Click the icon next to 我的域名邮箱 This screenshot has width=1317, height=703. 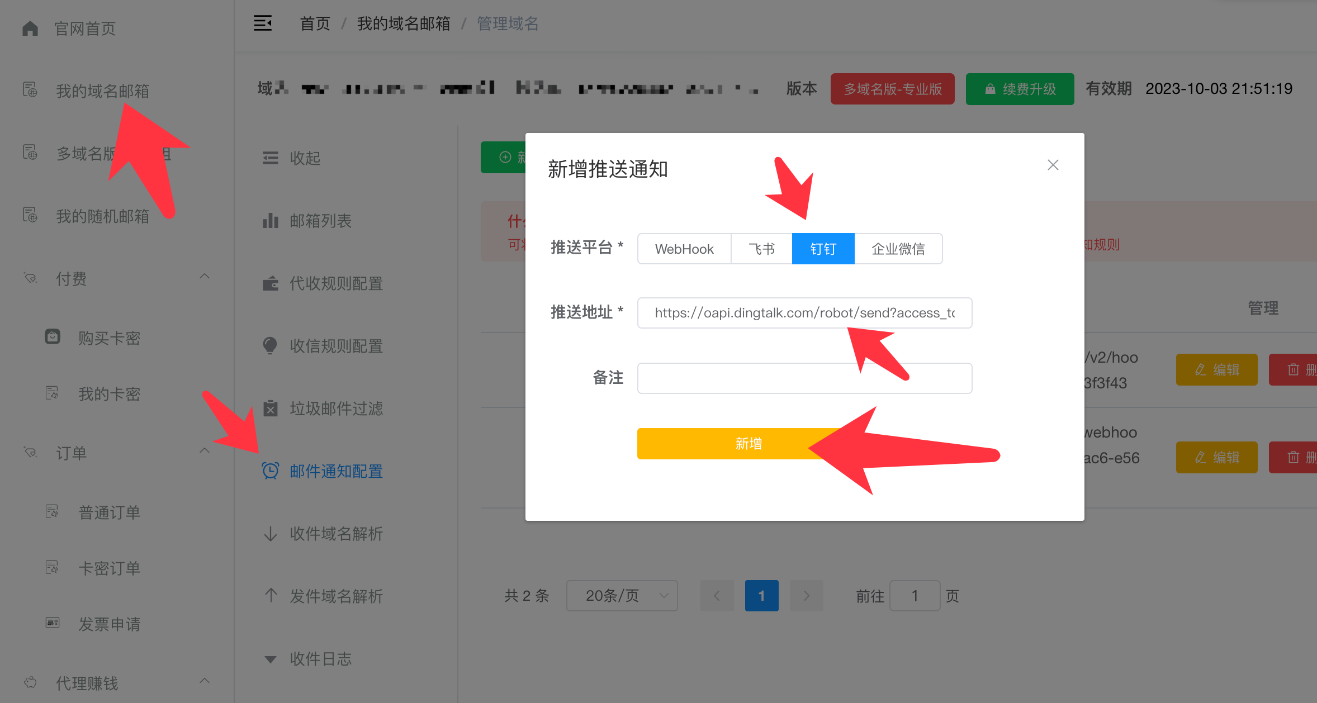point(30,89)
